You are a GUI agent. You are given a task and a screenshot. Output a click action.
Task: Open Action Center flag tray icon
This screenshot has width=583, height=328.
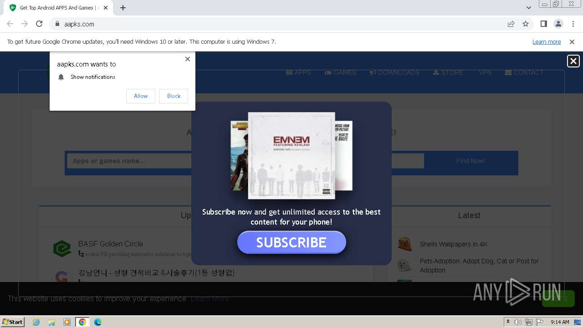[x=540, y=322]
